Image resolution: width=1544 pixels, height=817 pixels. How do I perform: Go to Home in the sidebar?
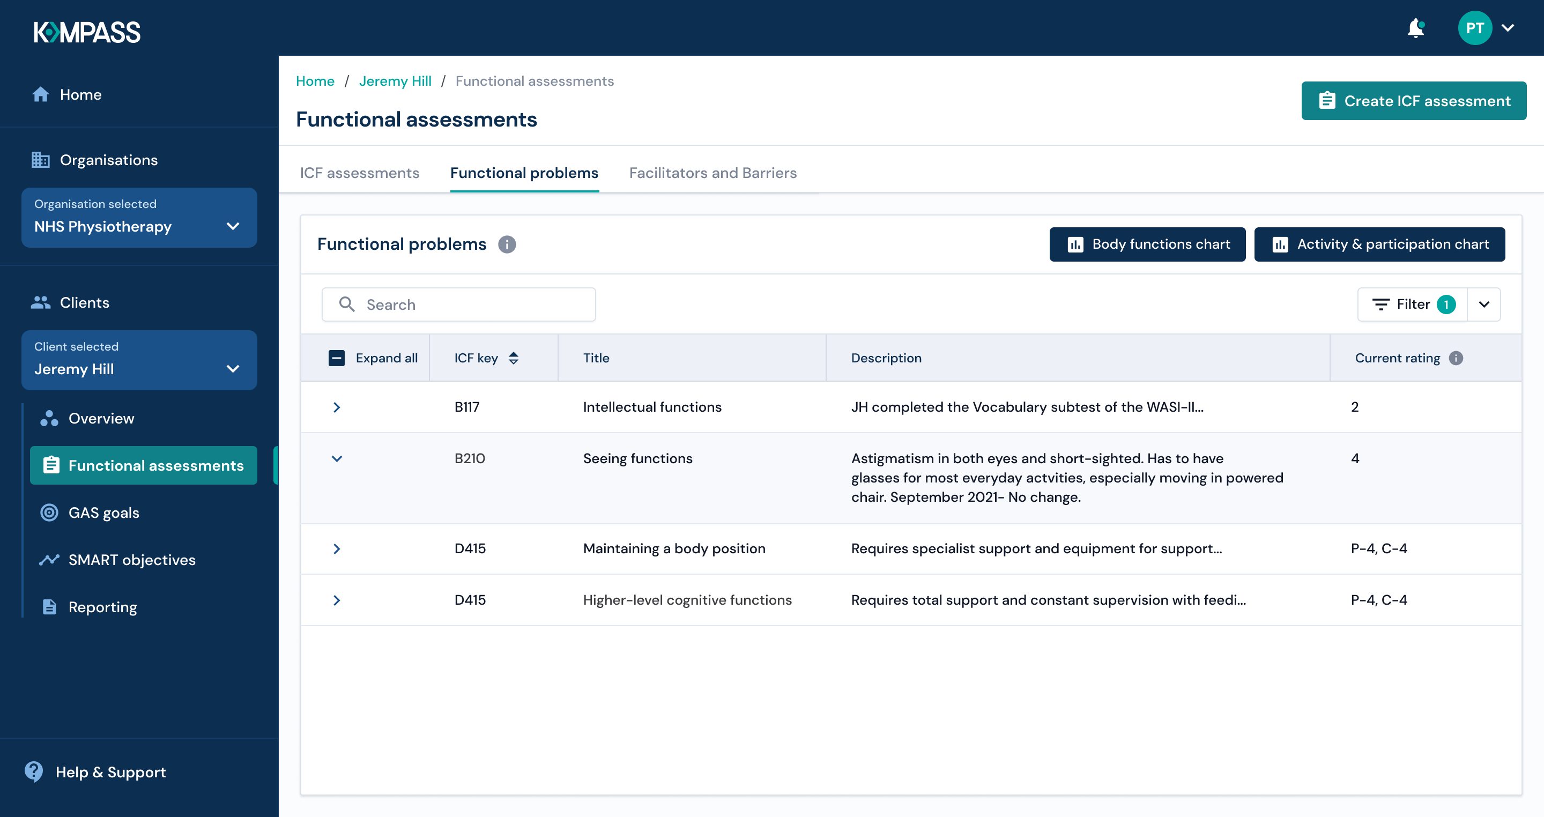tap(67, 94)
